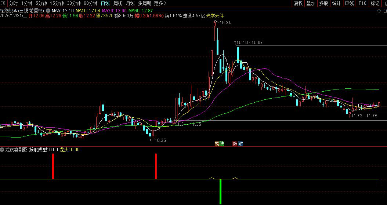Screen dimensions: 387x205
Task: Click the 11.73 - 11.75 level label
Action: (x=364, y=116)
